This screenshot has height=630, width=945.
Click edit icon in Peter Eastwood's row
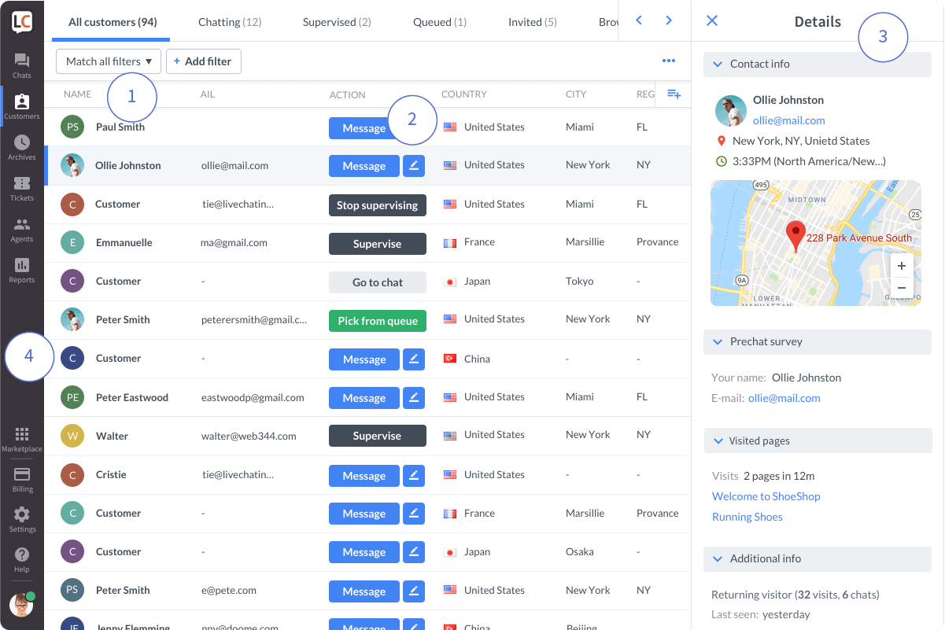point(414,397)
